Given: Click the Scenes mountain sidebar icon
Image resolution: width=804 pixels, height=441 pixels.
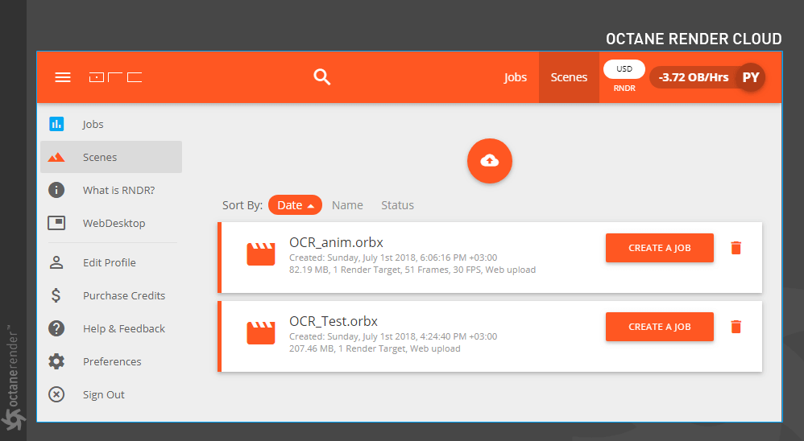Looking at the screenshot, I should point(56,157).
